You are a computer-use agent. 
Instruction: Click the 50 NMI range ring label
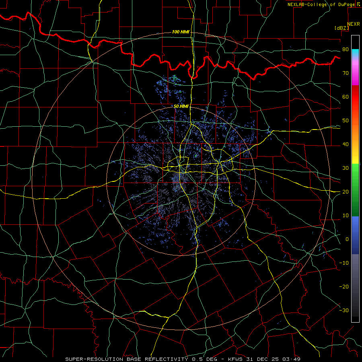coord(181,106)
